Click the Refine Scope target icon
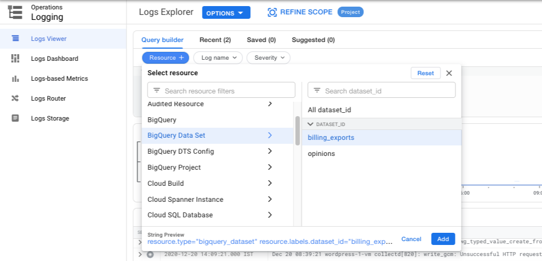This screenshot has width=542, height=261. pyautogui.click(x=272, y=12)
